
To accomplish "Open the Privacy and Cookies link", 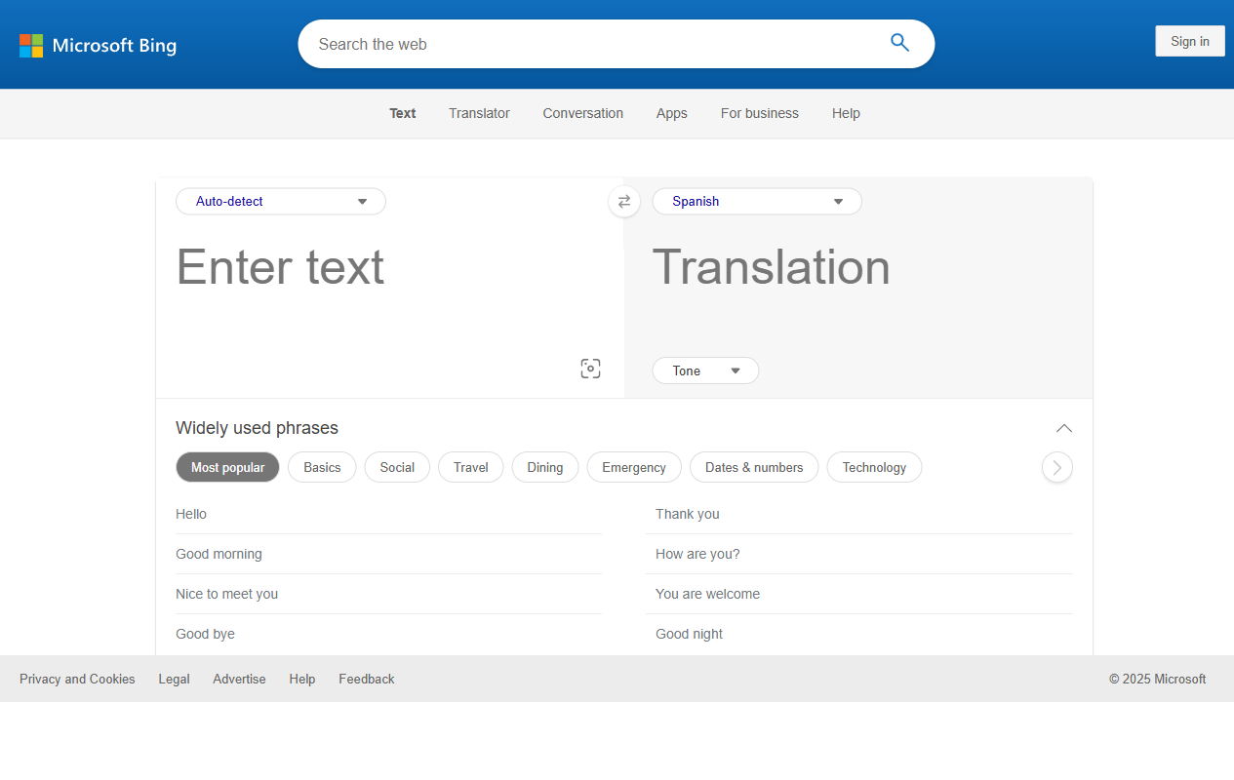I will (77, 679).
